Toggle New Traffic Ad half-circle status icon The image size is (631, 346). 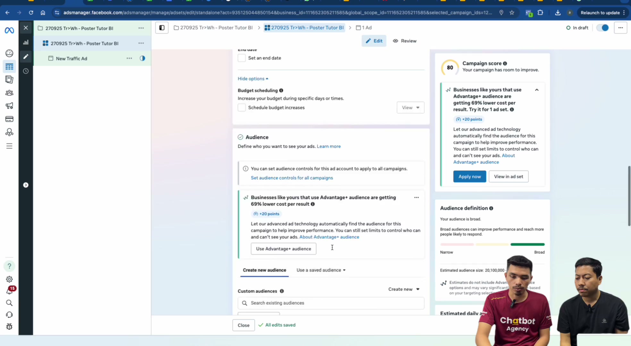click(142, 58)
